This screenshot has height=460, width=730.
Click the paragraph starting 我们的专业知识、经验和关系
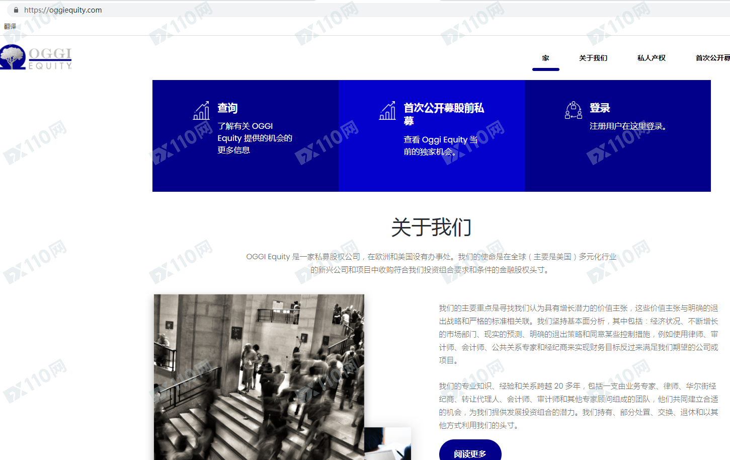coord(579,406)
